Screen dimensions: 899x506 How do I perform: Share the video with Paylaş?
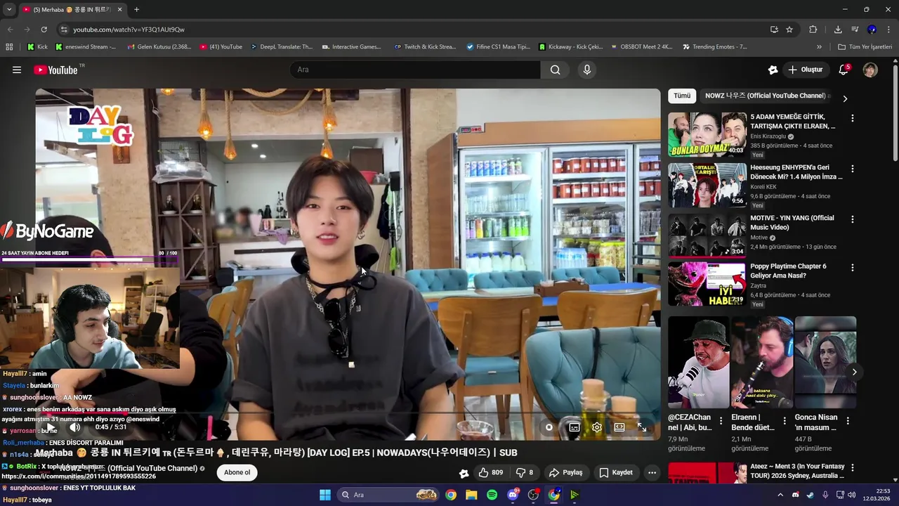point(566,472)
